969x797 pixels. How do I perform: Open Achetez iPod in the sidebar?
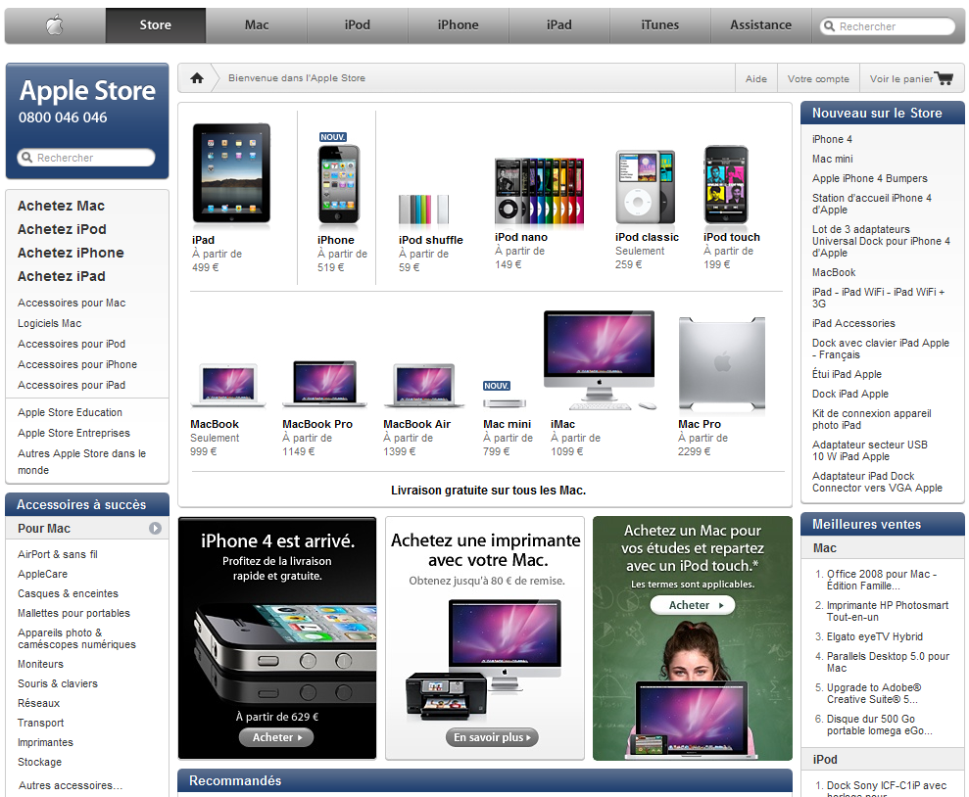tap(62, 229)
